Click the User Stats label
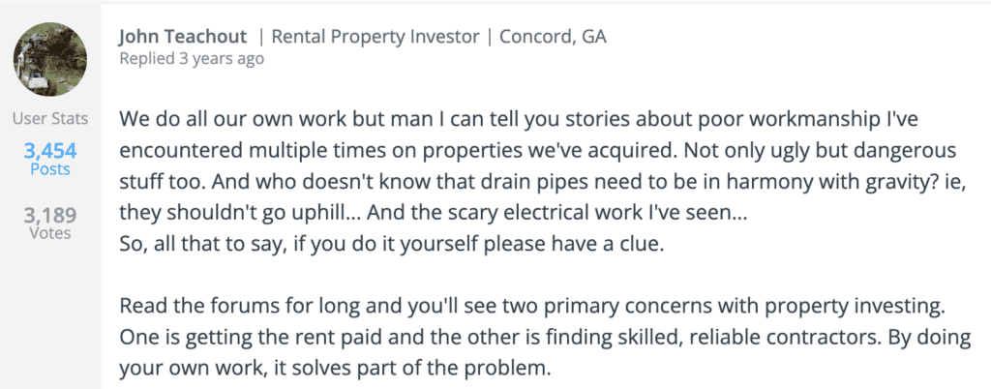This screenshot has width=991, height=389. click(50, 119)
